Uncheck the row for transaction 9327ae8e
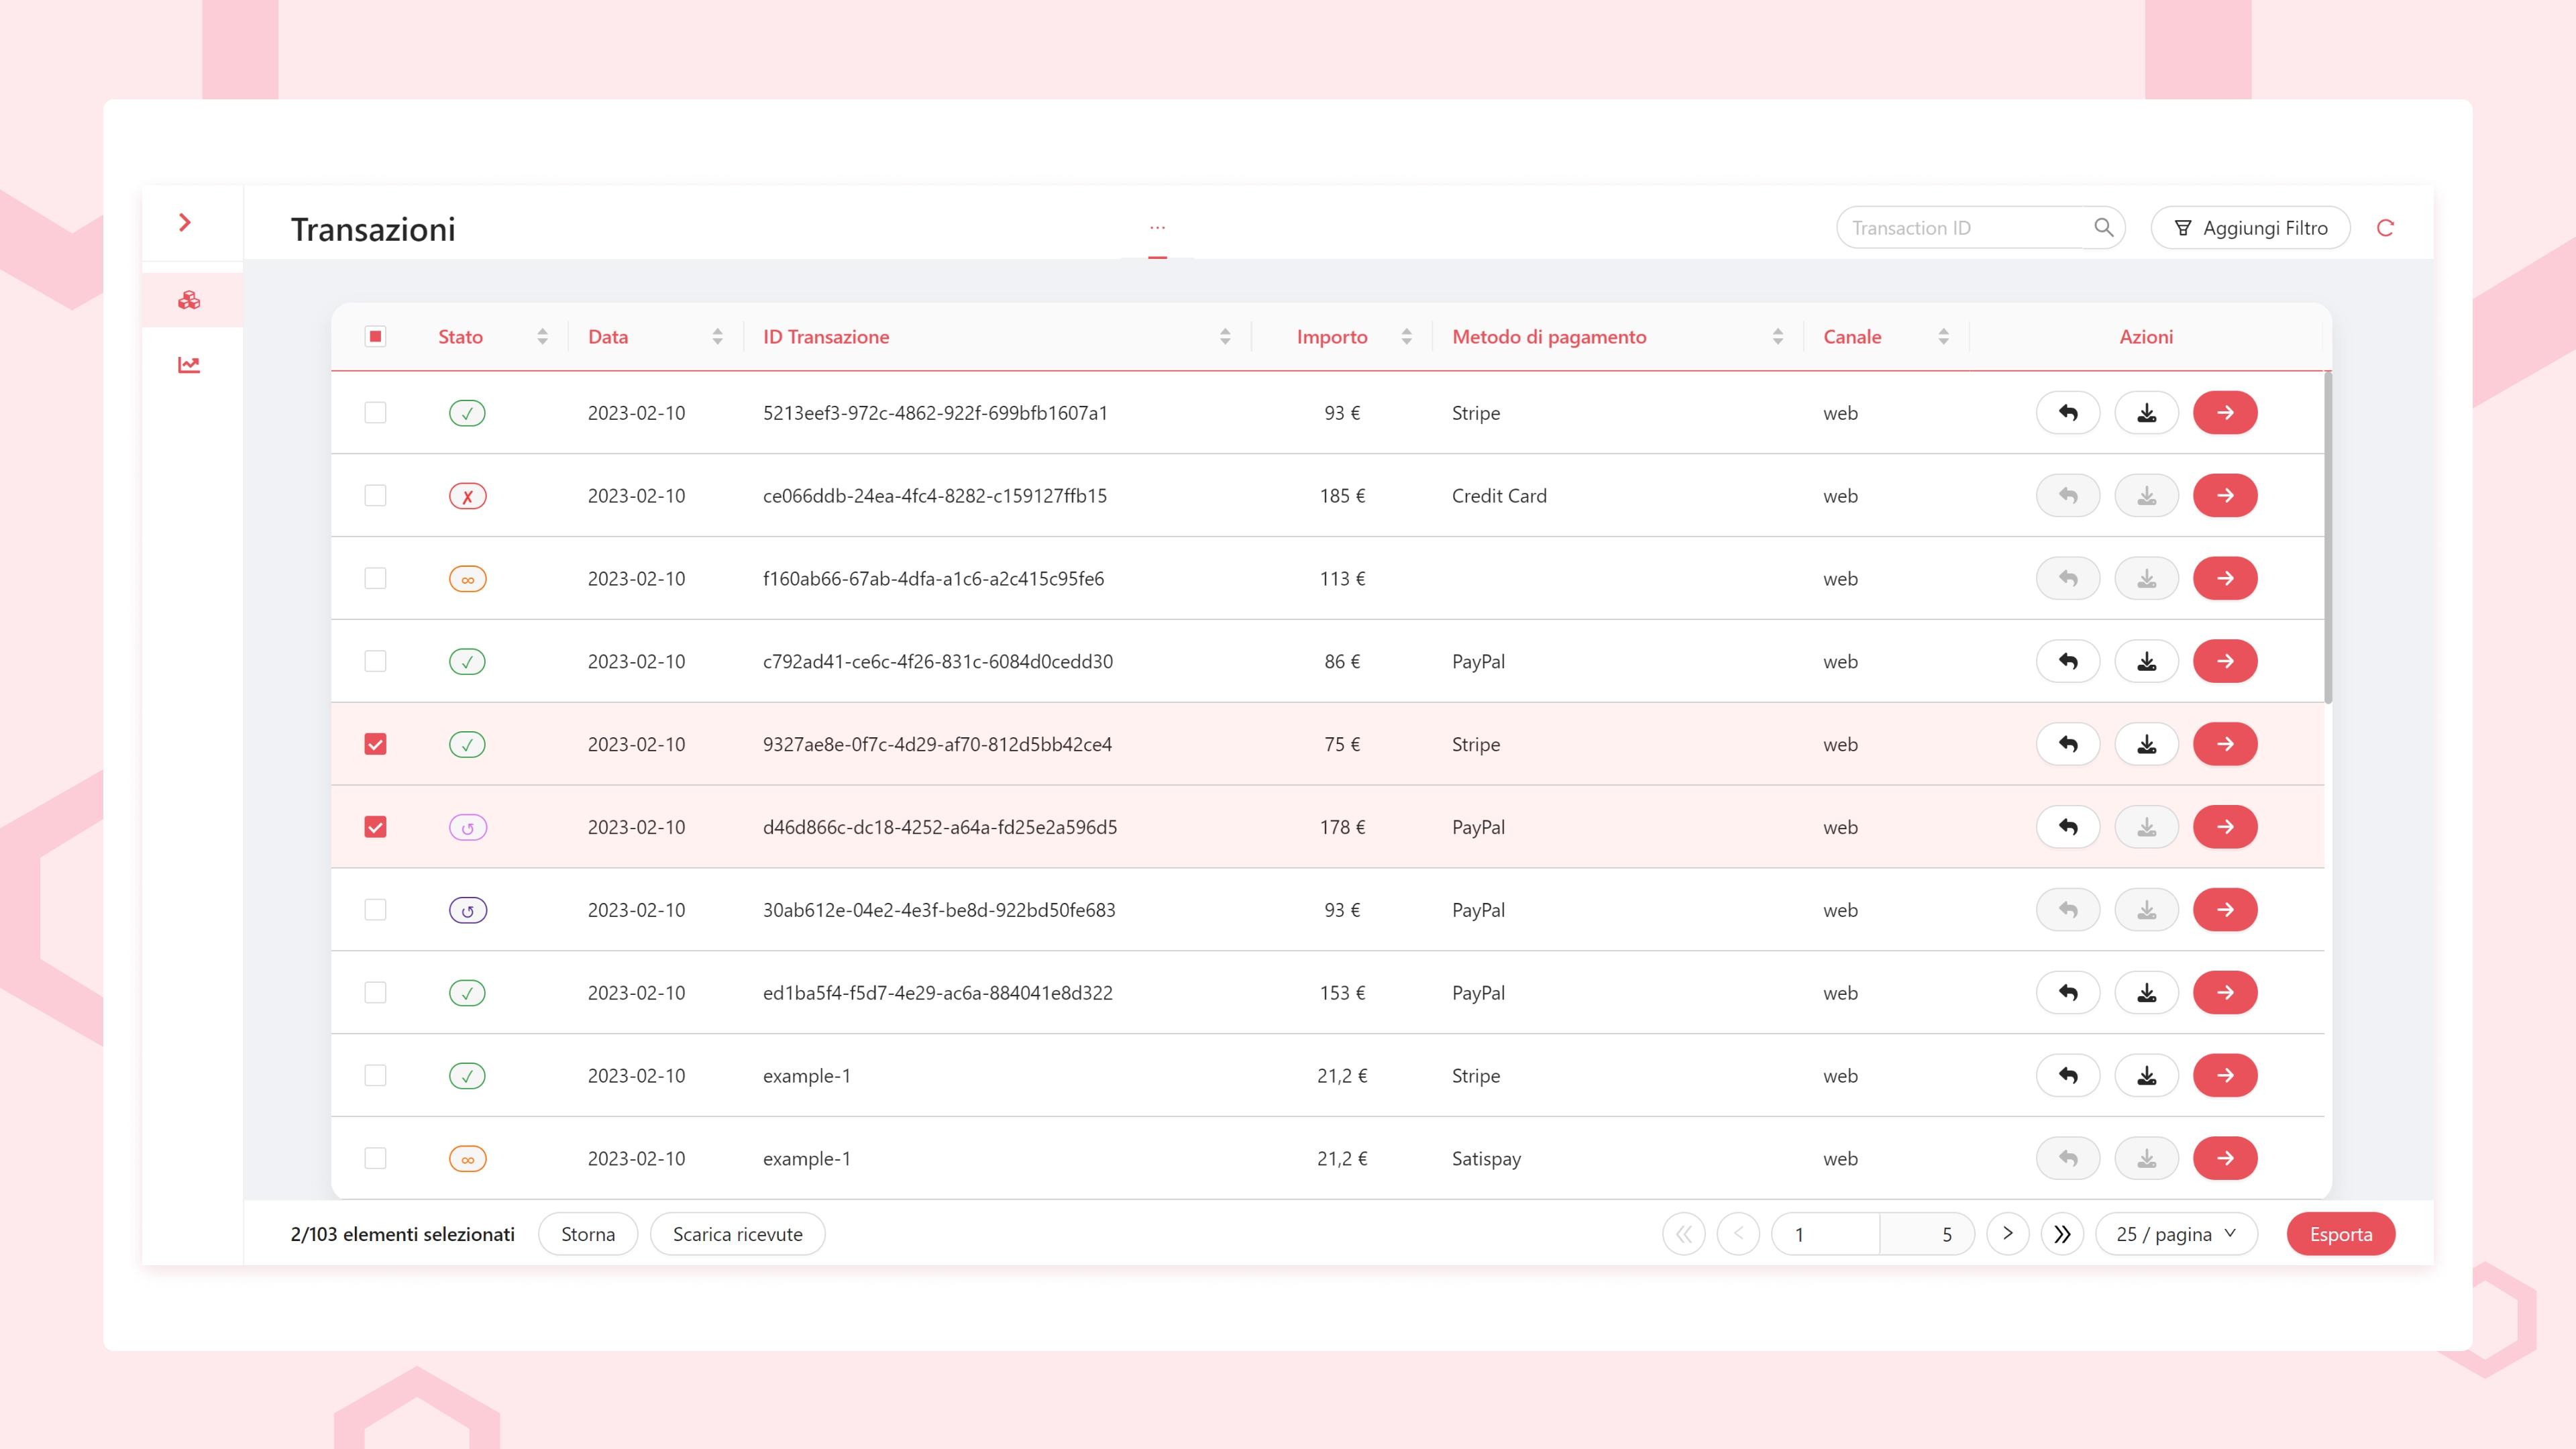Viewport: 2576px width, 1449px height. pos(375,744)
